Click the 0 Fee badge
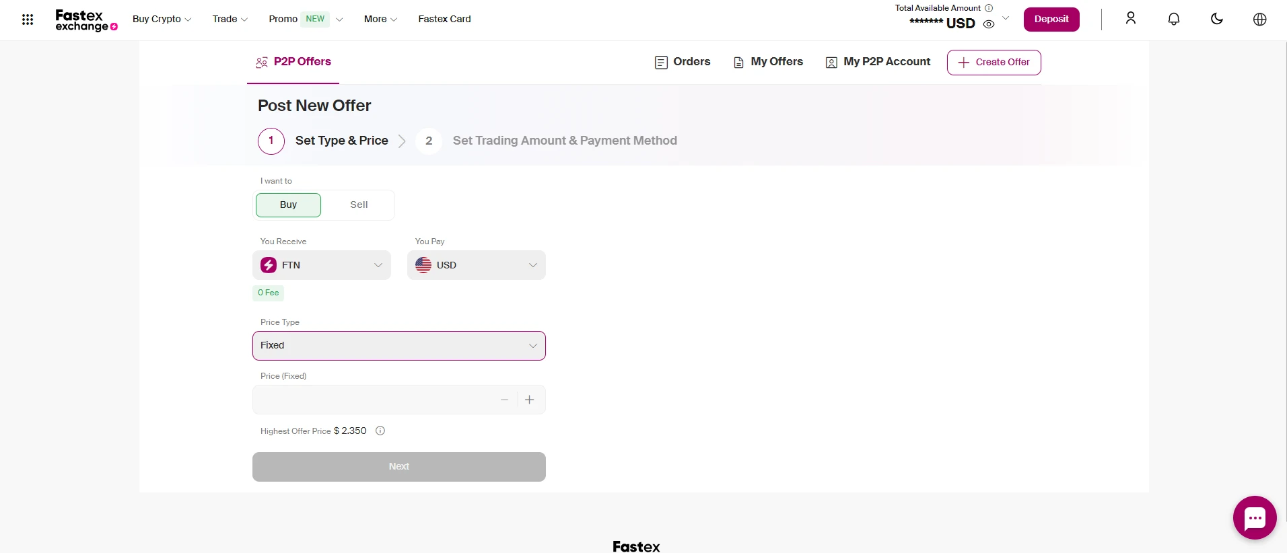 click(x=268, y=293)
